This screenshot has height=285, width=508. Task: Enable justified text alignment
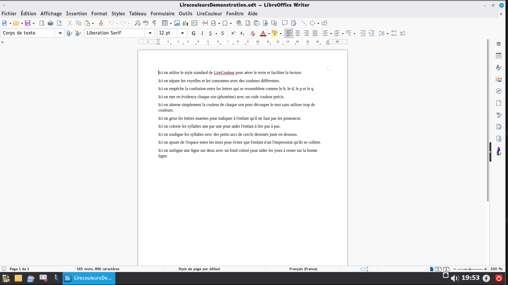315,33
